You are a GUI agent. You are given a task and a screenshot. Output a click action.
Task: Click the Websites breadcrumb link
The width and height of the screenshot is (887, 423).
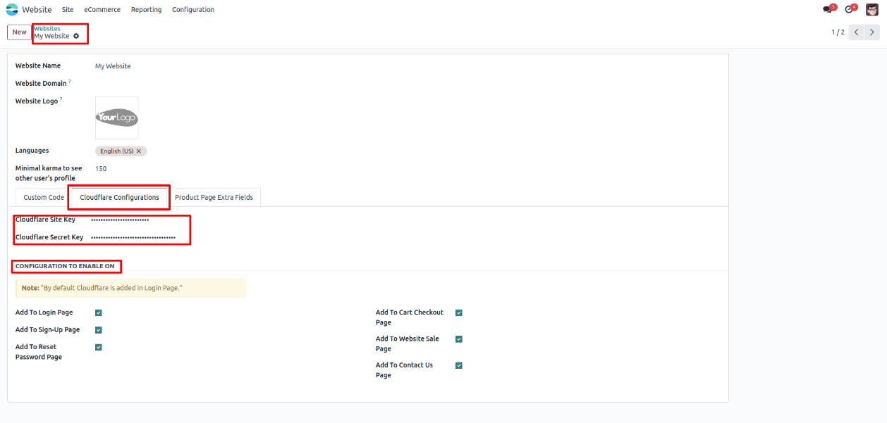tap(47, 29)
